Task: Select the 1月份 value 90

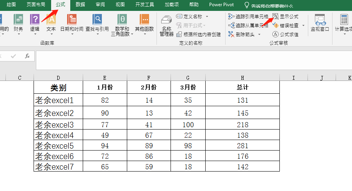Action: click(x=105, y=113)
